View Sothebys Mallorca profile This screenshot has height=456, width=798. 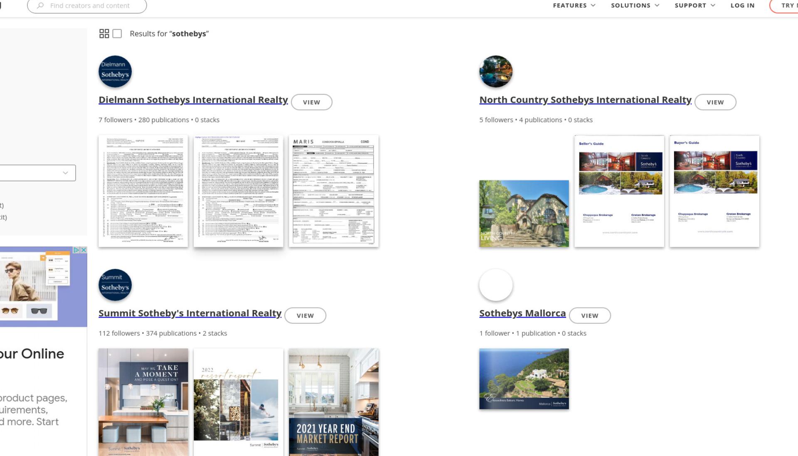(x=590, y=316)
